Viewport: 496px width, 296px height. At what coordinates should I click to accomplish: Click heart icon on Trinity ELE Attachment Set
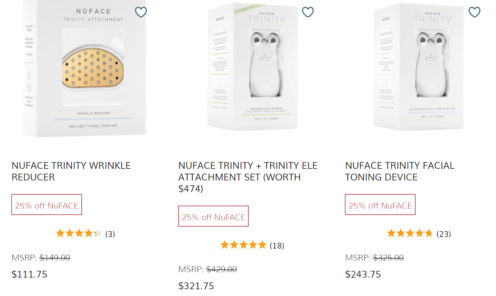pyautogui.click(x=308, y=12)
